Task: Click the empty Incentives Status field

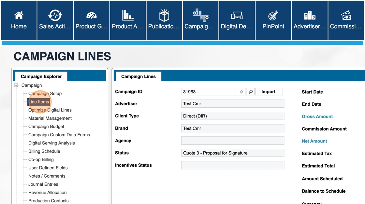Action: pos(233,165)
